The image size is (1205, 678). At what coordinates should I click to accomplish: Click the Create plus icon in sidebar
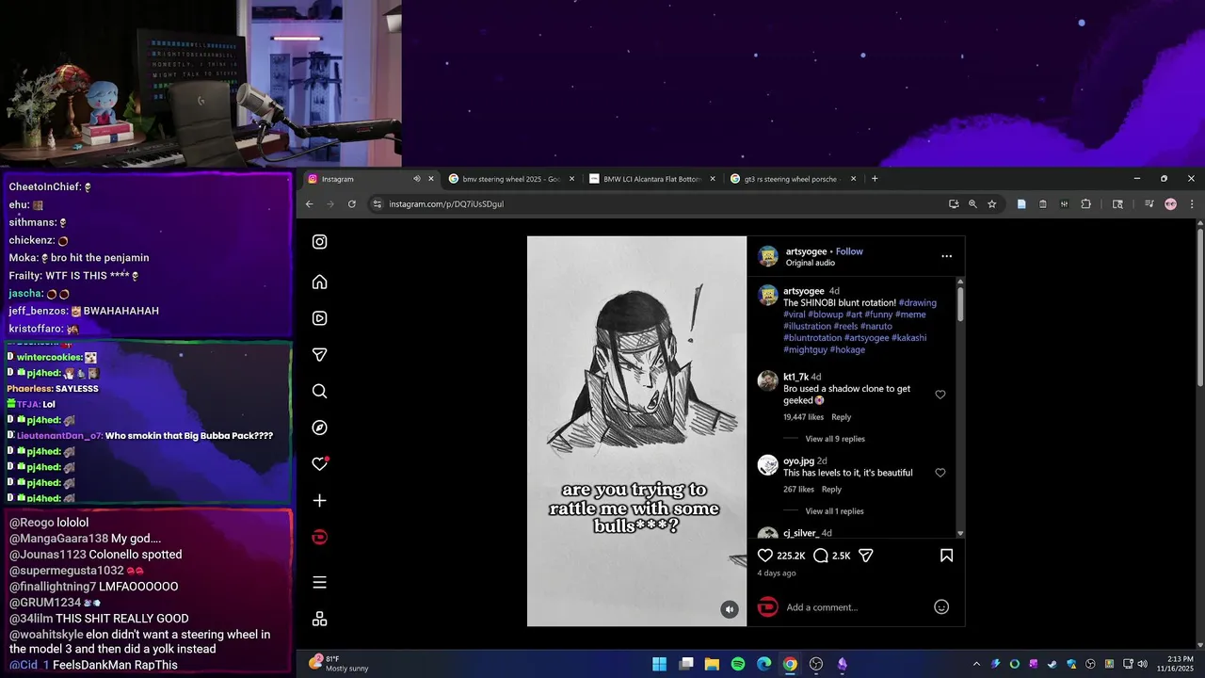pos(320,501)
